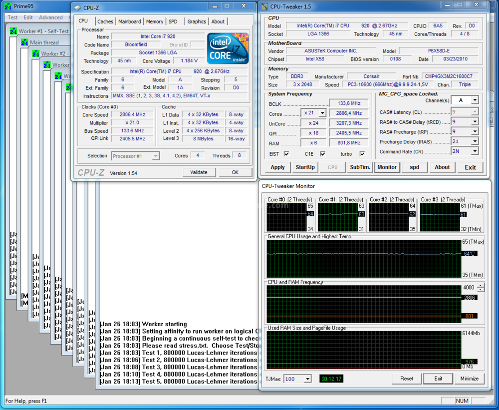Click the Prime95 title bar icon
The image size is (499, 410).
point(8,6)
